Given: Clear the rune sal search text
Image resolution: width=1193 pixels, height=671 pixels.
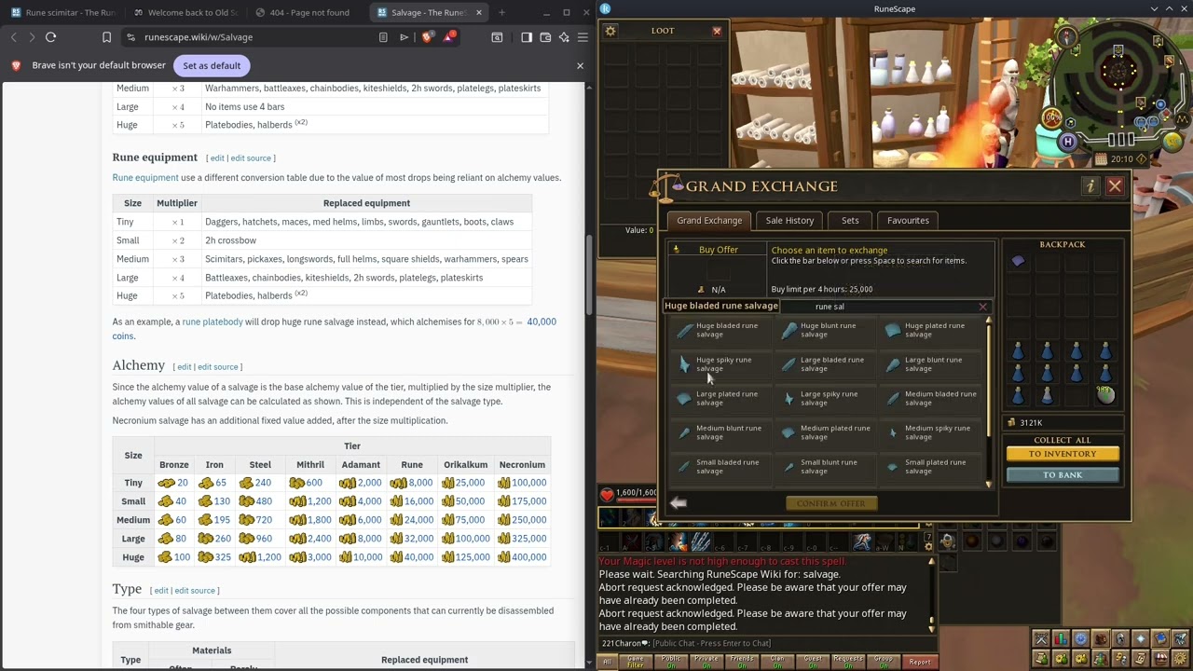Looking at the screenshot, I should point(982,307).
